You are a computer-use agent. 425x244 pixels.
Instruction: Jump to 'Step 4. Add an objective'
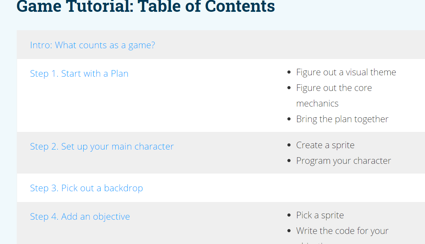click(80, 217)
